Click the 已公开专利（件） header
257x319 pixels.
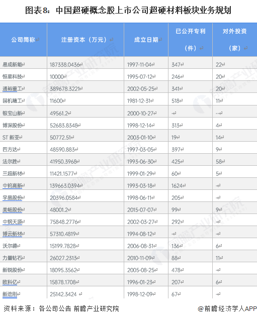click(191, 40)
